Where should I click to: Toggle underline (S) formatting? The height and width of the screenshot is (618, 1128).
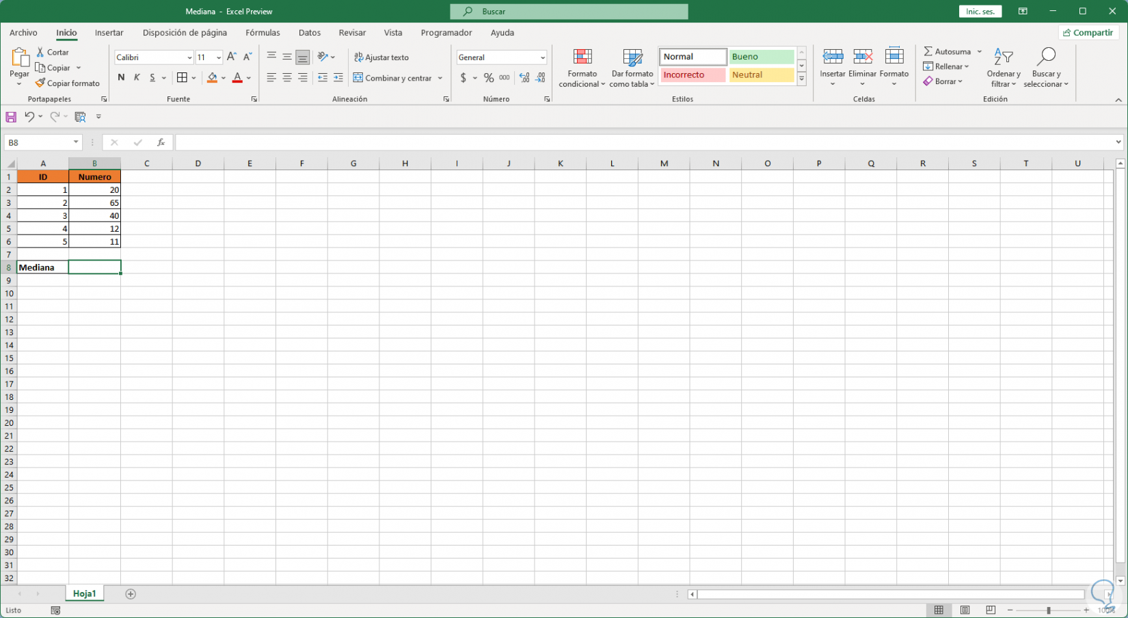[x=152, y=78]
